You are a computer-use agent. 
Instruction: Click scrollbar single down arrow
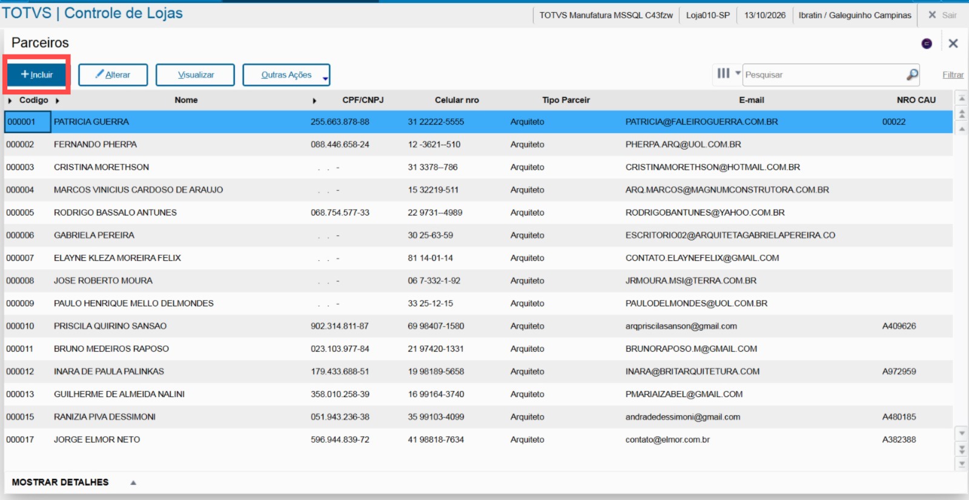pos(962,433)
